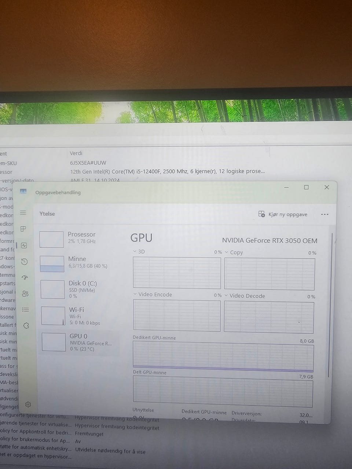Screen dimensions: 352x469
Task: Click the NVIDIA GeForce RTX 3050 OEM label
Action: 269,240
